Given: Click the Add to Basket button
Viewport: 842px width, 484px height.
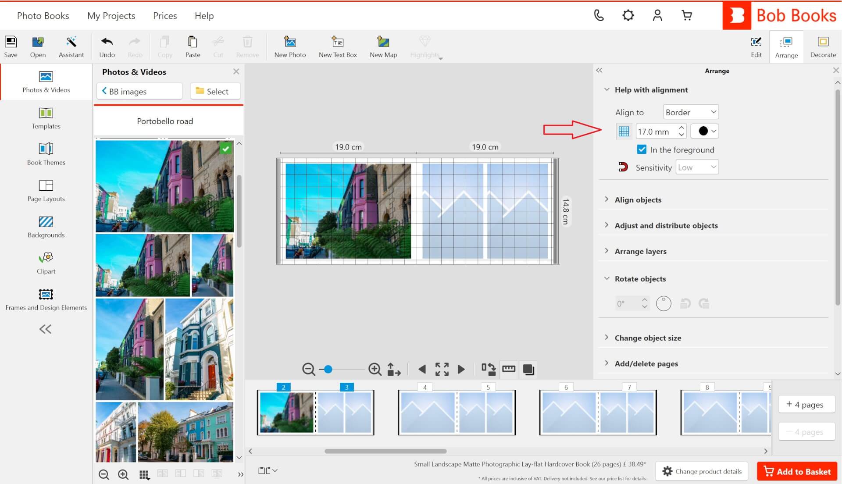Looking at the screenshot, I should point(797,471).
